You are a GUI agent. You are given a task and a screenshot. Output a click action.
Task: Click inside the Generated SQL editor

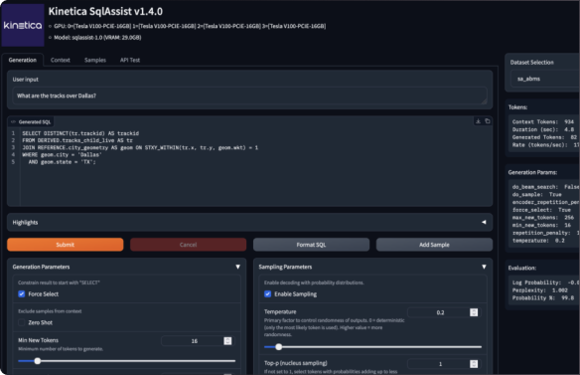255,167
